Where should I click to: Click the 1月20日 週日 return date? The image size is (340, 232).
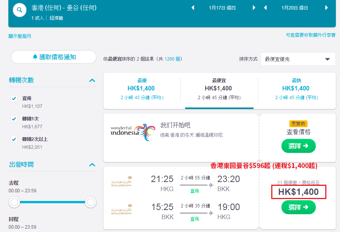295,8
